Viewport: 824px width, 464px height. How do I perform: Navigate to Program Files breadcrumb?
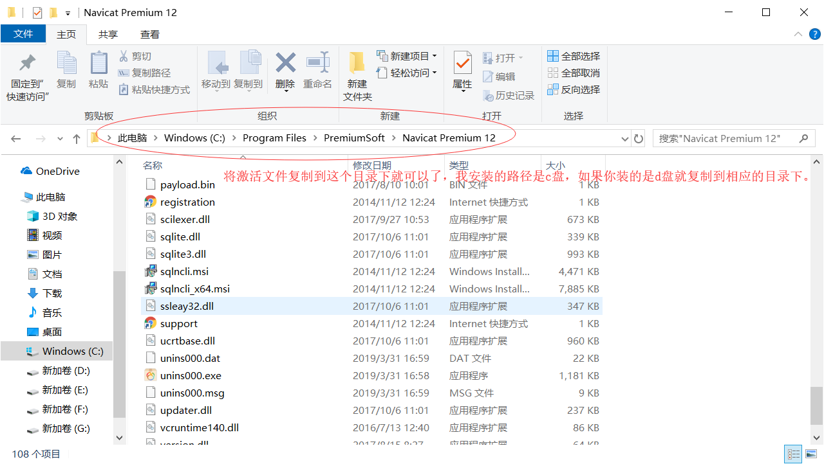point(275,138)
